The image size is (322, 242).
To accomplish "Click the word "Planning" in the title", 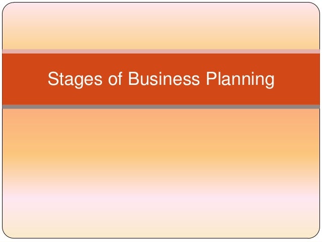I will point(240,79).
